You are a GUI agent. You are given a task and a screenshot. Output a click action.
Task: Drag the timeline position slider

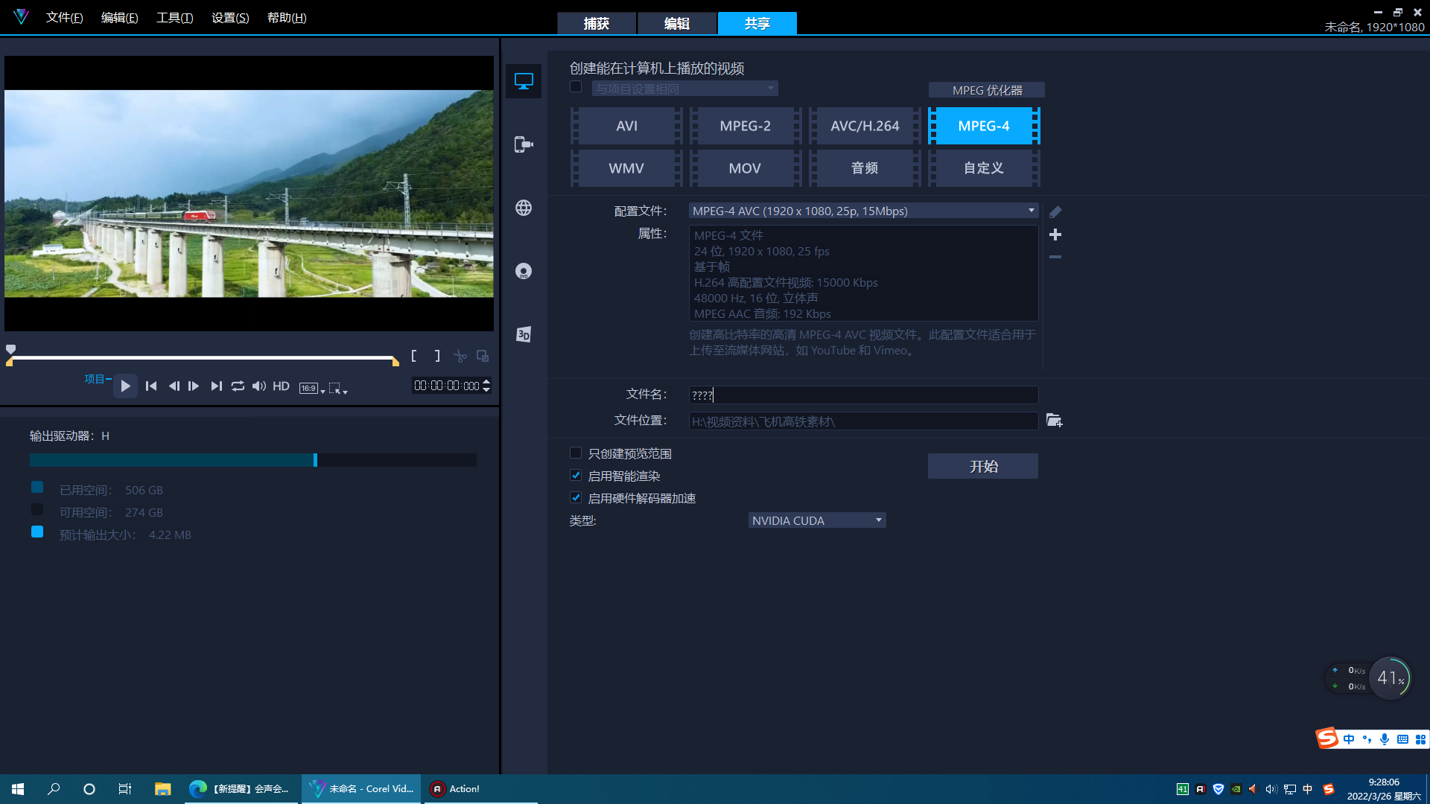tap(11, 348)
